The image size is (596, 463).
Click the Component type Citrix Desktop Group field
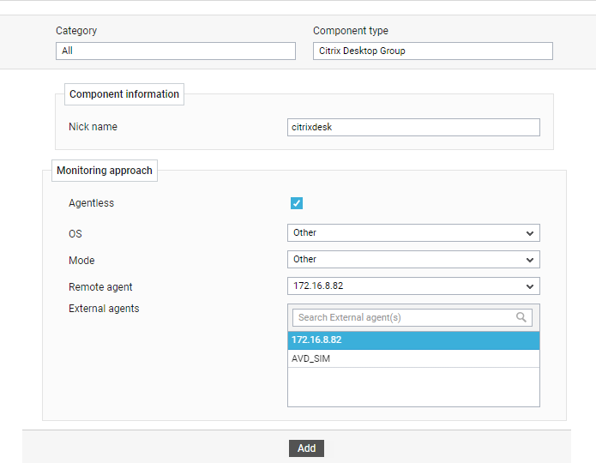(x=433, y=51)
